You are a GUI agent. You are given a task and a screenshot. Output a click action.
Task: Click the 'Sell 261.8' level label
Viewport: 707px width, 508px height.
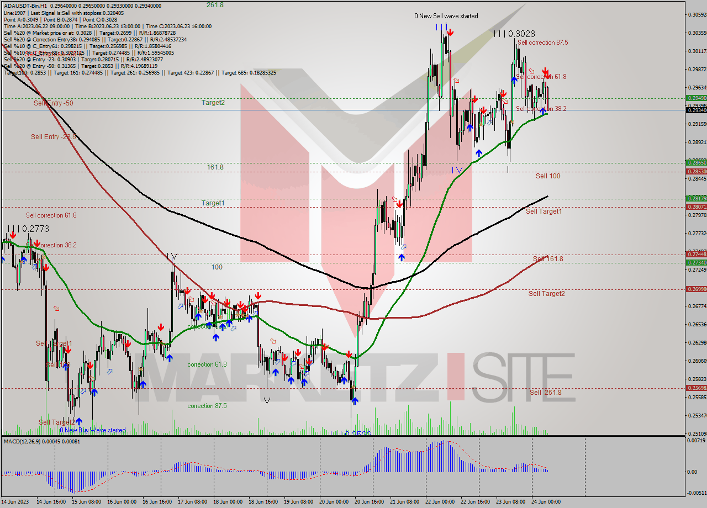click(545, 393)
